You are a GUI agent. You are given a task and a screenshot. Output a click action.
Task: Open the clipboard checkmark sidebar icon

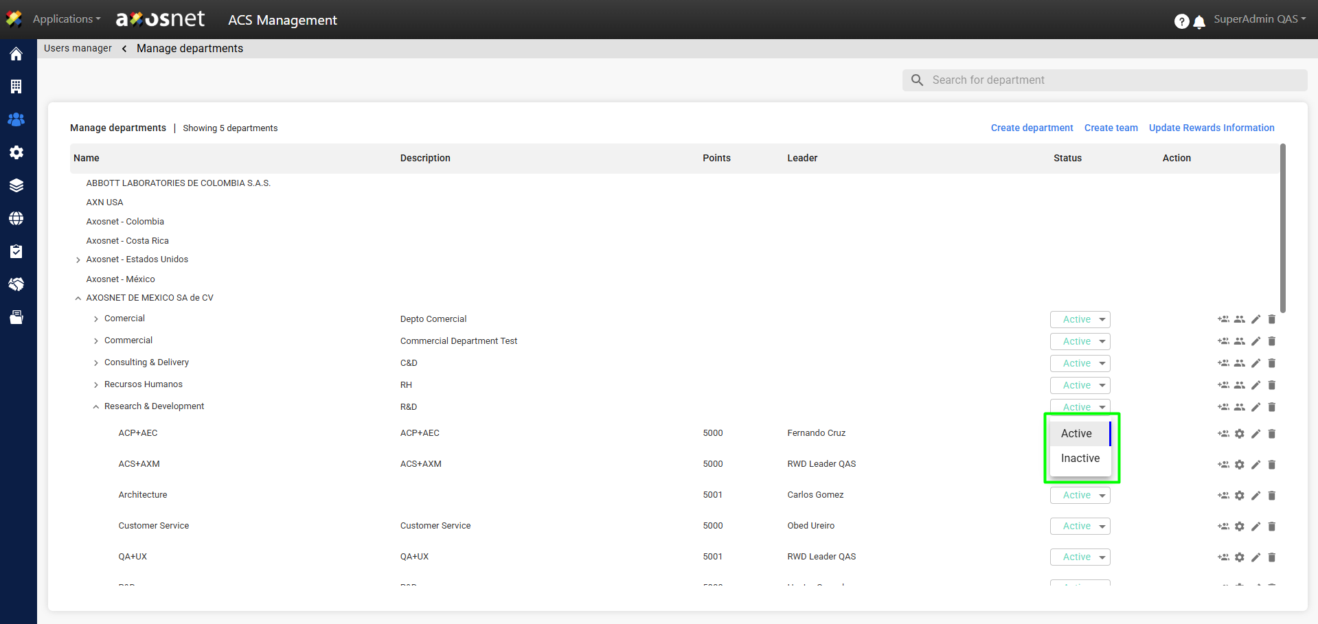coord(16,251)
